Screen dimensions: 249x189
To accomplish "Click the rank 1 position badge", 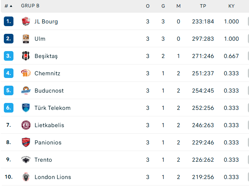I will click(9, 22).
